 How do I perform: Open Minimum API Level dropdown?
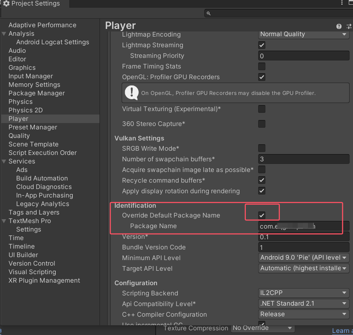coord(304,258)
